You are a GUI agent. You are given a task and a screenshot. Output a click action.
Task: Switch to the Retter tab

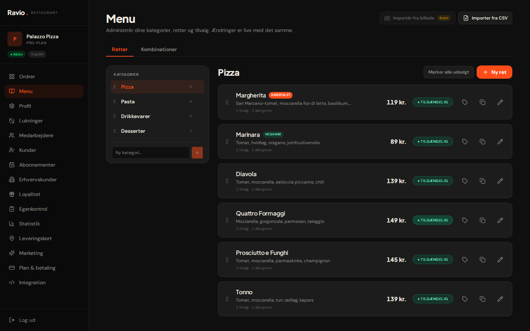pyautogui.click(x=120, y=49)
